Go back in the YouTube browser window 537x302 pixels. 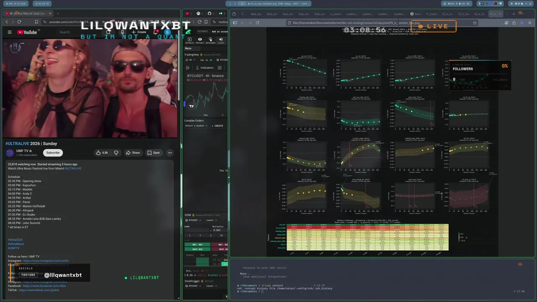pos(7,22)
